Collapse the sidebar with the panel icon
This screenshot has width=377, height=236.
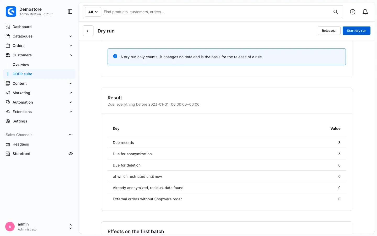70,12
